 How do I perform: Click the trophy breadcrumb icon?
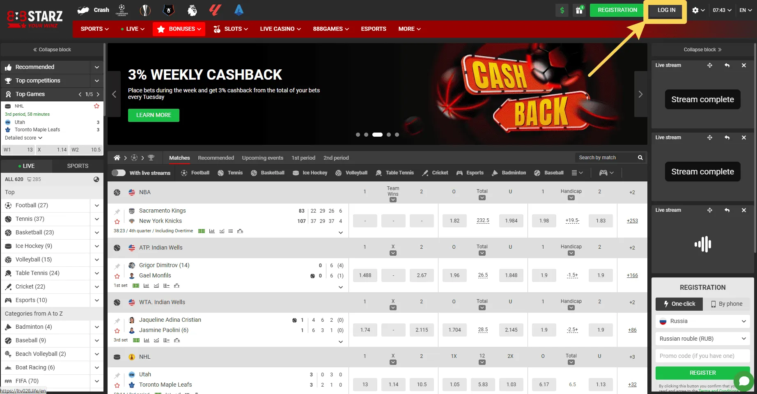click(151, 158)
